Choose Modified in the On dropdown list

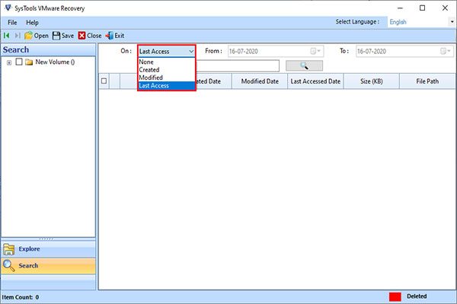166,78
